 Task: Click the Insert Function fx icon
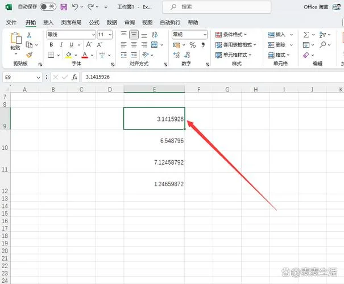74,77
